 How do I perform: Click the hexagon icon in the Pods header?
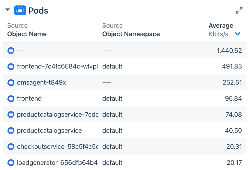pyautogui.click(x=20, y=10)
